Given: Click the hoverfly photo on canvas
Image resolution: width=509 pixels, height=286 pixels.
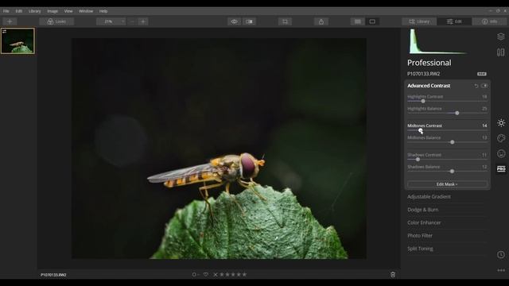Looking at the screenshot, I should 220,149.
